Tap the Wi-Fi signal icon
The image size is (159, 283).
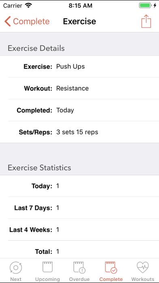28,5
